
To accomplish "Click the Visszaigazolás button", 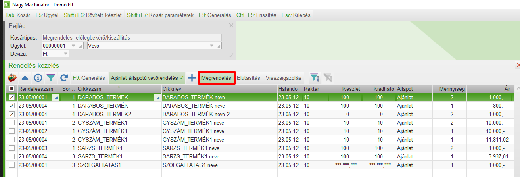I will point(283,78).
